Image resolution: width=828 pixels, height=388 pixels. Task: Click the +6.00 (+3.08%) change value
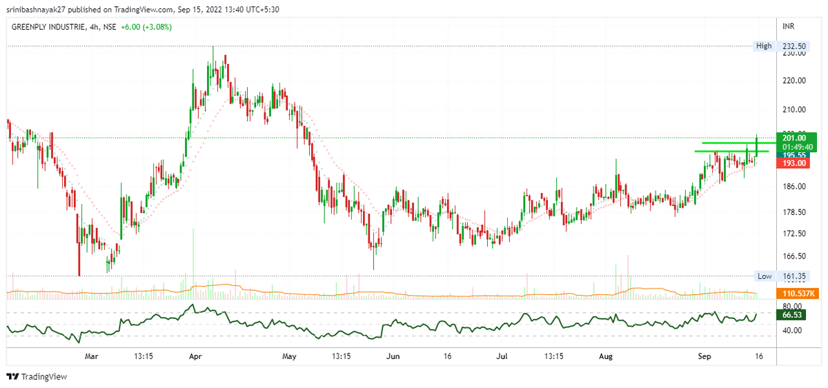pos(146,27)
